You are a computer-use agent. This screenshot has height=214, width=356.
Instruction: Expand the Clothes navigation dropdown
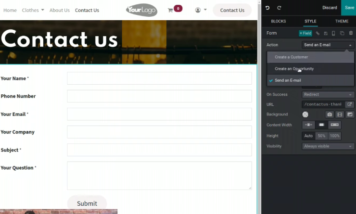pos(33,10)
